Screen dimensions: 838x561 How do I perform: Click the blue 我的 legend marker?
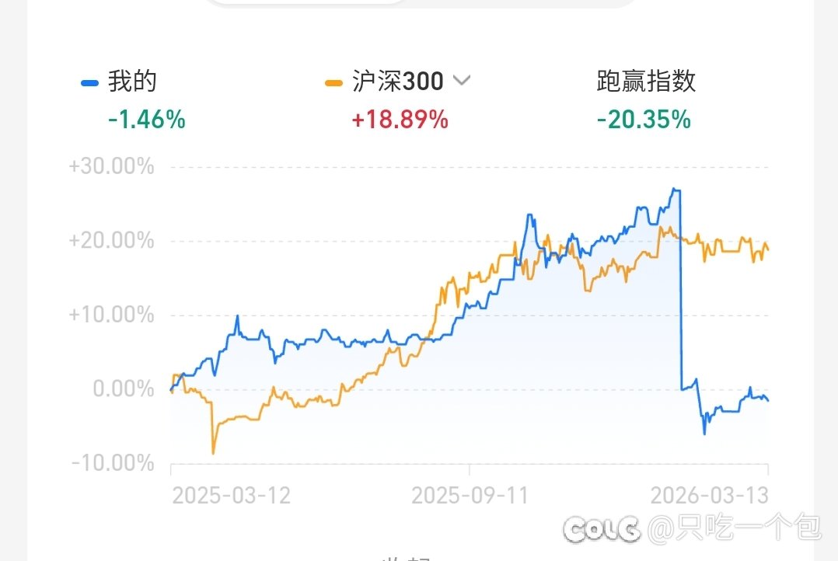[90, 82]
